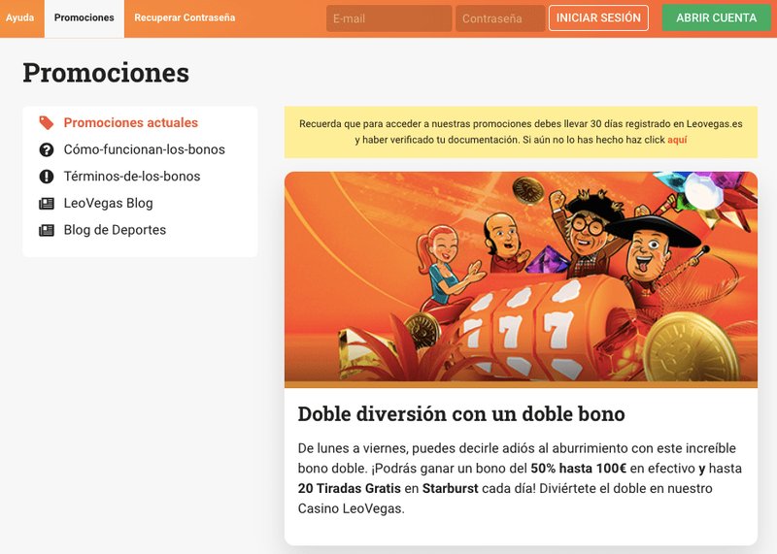Click 'Doble diversión con un doble bono' heading
The image size is (777, 554).
[460, 414]
